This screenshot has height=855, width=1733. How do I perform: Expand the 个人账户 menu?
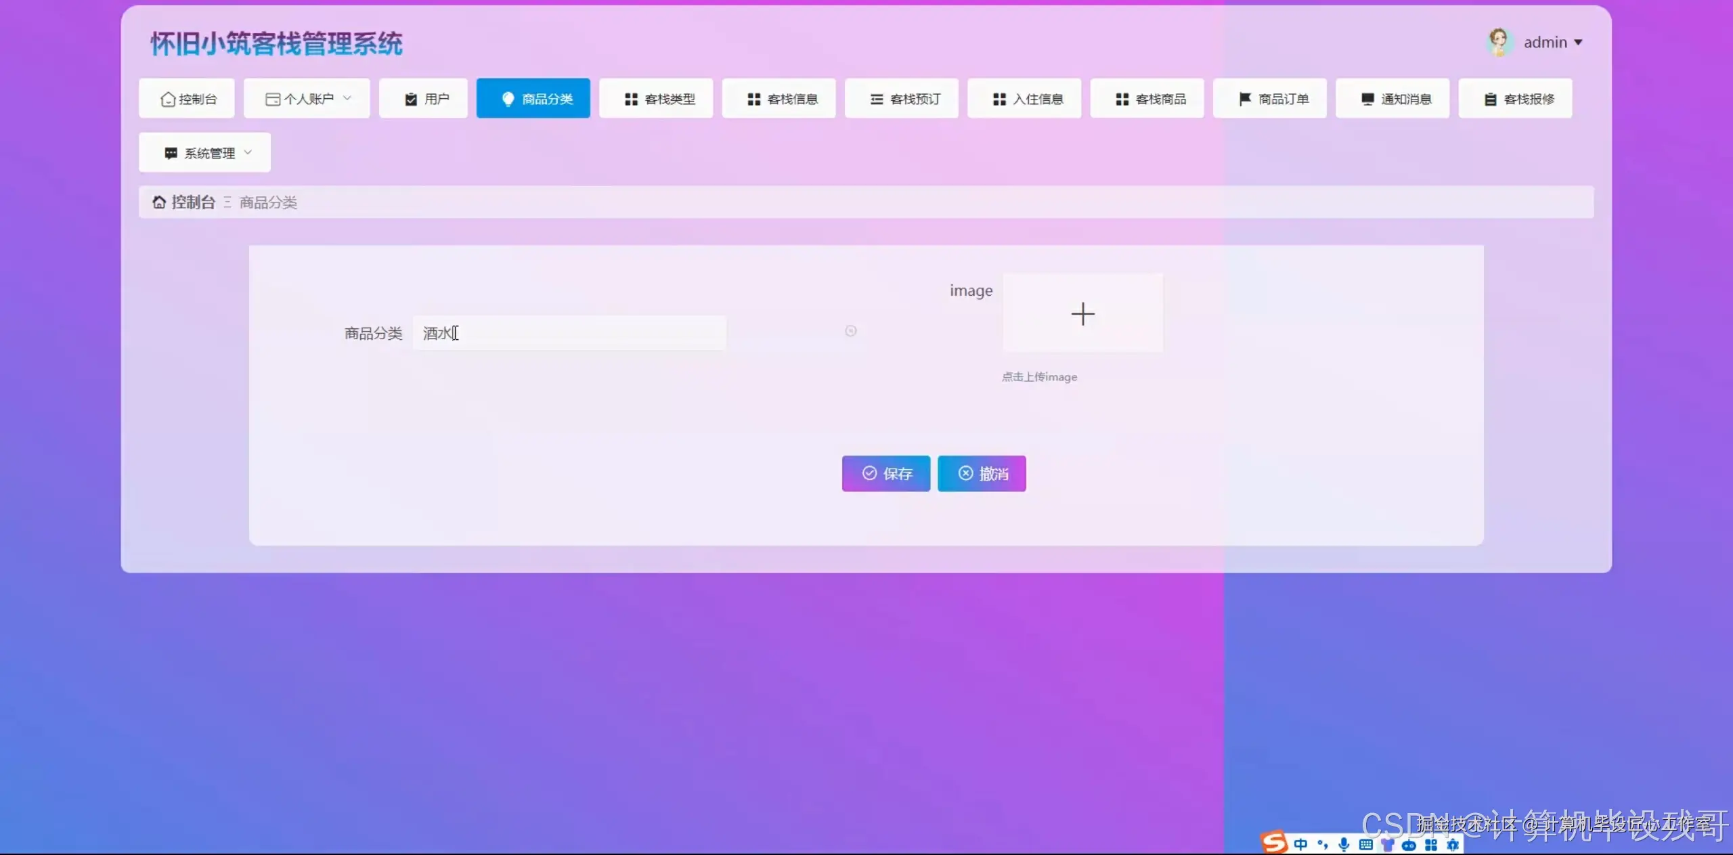tap(307, 99)
